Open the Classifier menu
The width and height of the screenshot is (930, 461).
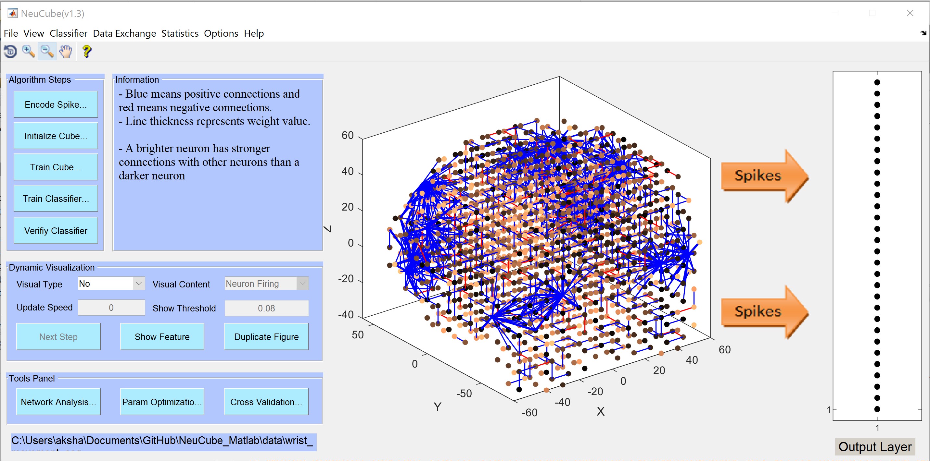point(68,33)
